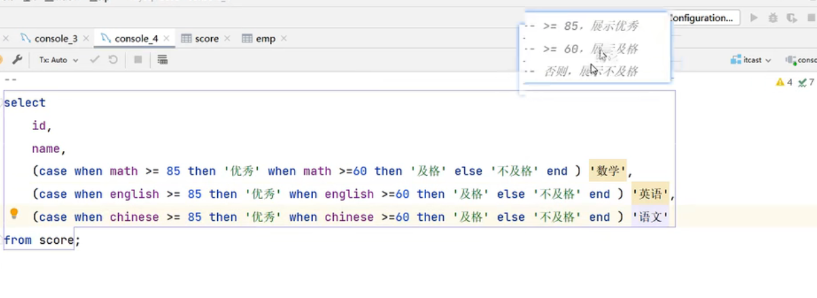The width and height of the screenshot is (817, 298).
Task: Close the score tab
Action: pyautogui.click(x=227, y=39)
